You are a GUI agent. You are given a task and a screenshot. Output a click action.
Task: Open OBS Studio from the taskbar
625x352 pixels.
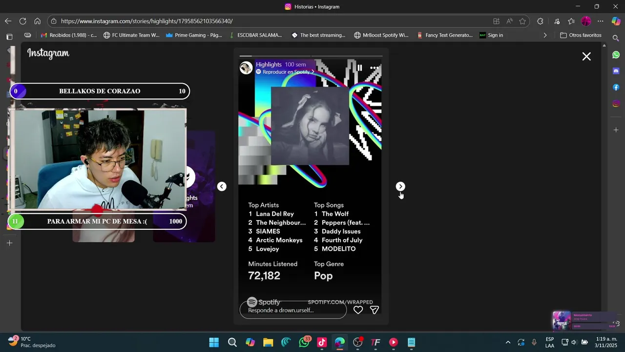(358, 342)
